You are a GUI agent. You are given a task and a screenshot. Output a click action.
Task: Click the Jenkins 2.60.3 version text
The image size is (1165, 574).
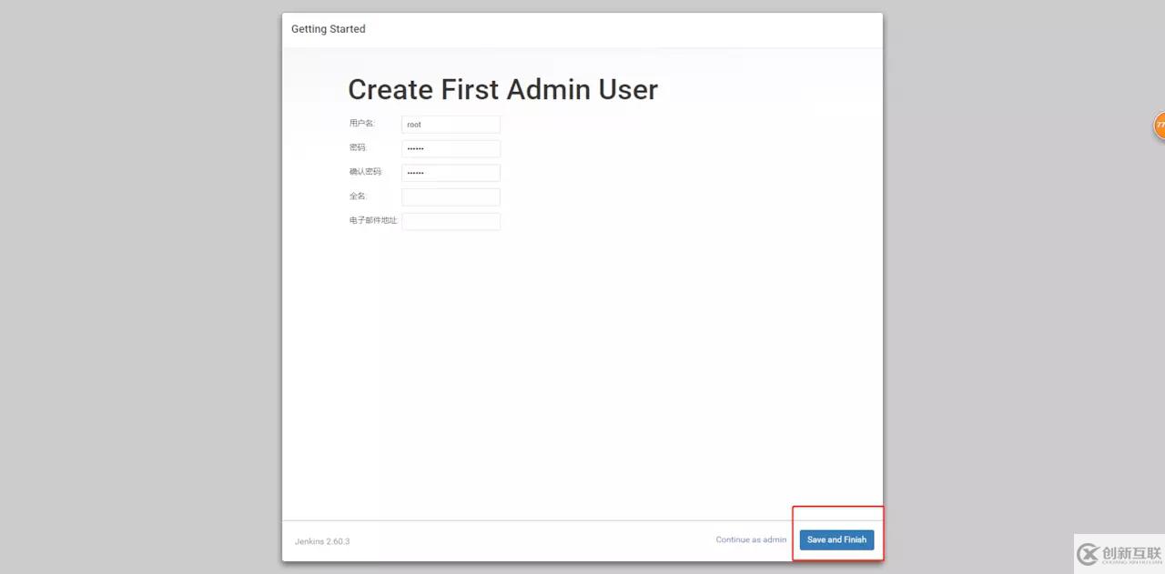pyautogui.click(x=322, y=541)
